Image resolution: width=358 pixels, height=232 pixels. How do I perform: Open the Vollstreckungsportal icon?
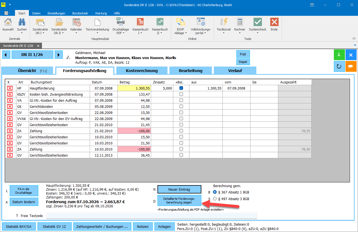pyautogui.click(x=201, y=22)
